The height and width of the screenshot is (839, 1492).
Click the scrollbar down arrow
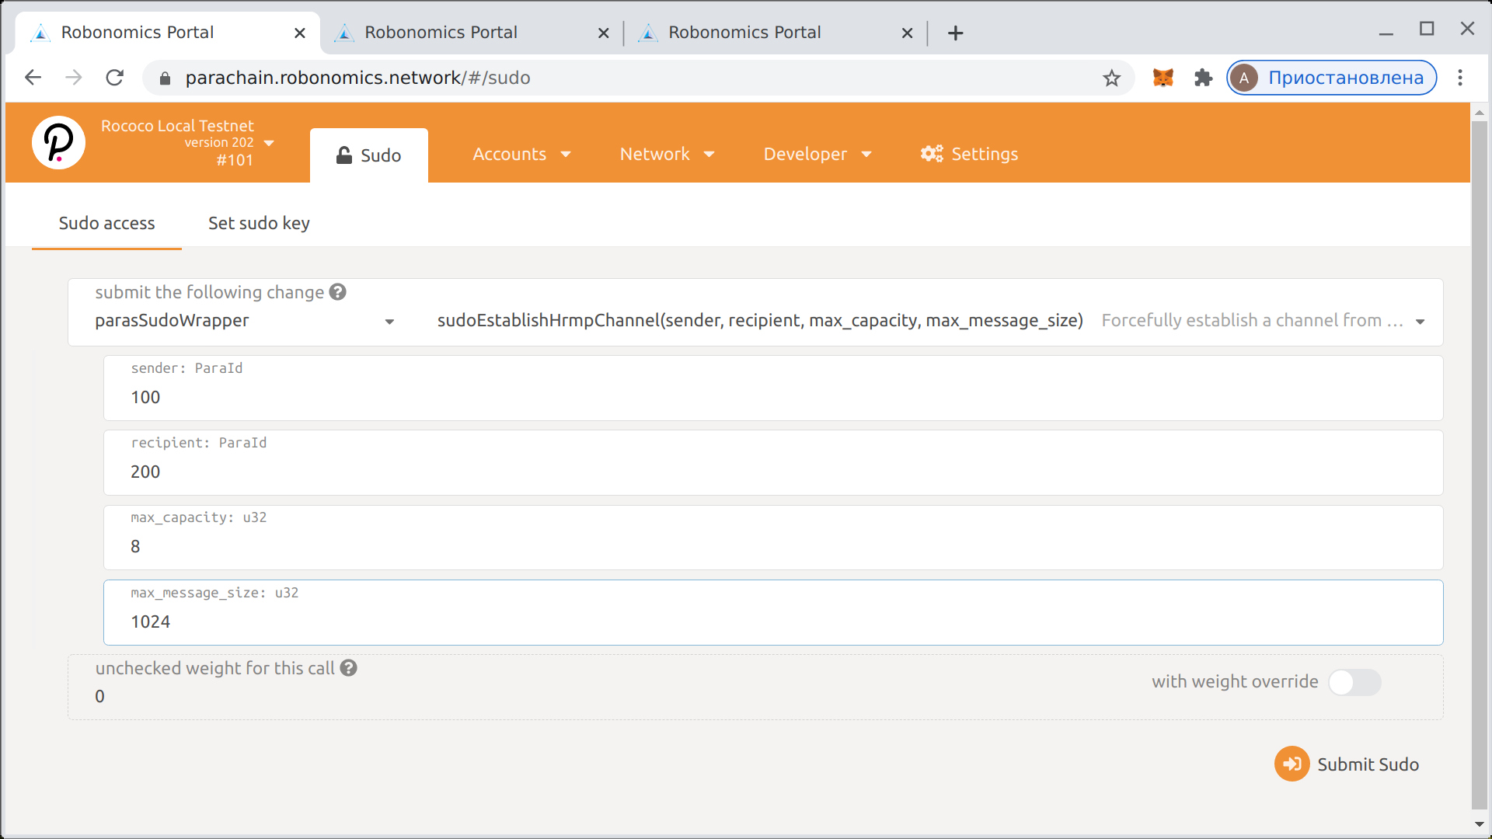pos(1479,823)
